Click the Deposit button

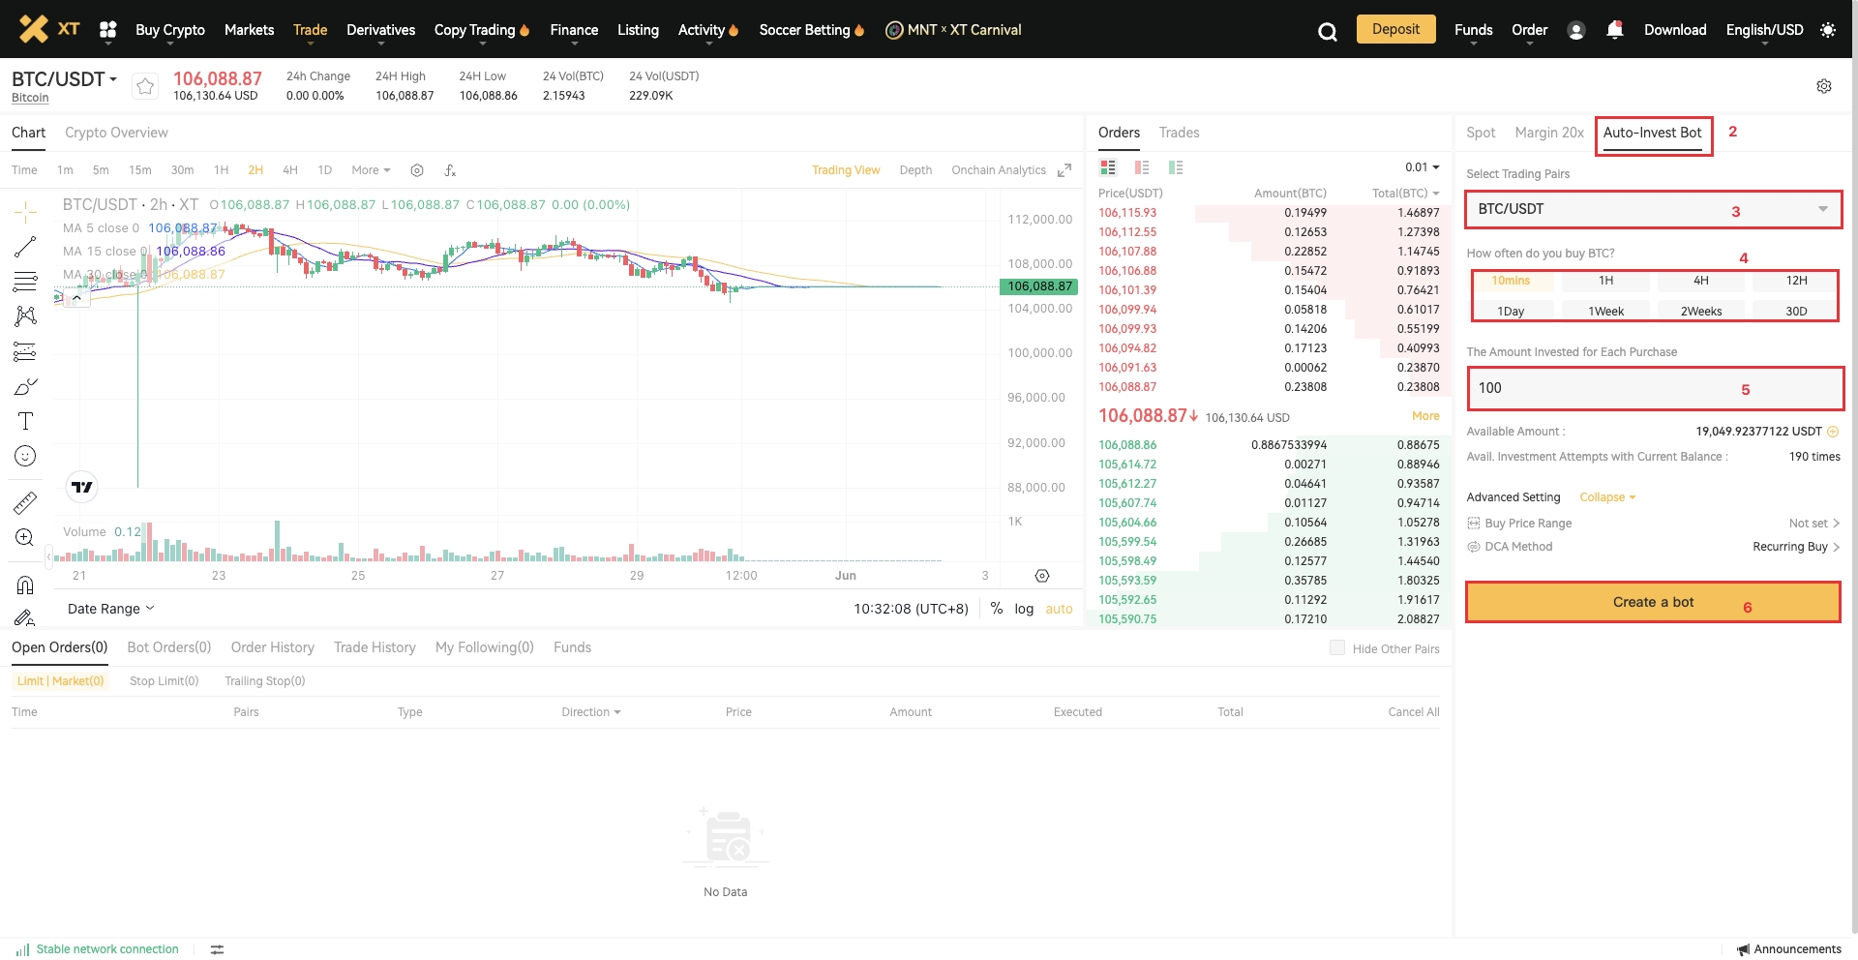[x=1395, y=29]
